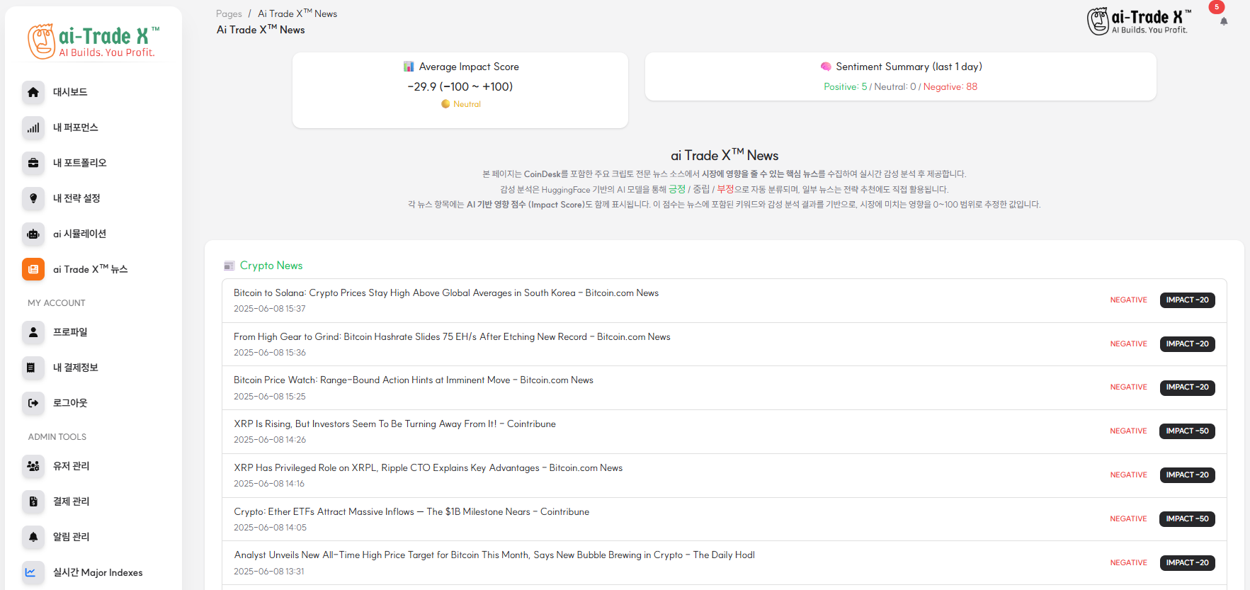The width and height of the screenshot is (1250, 590).
Task: Open strategy settings lightbulb icon
Action: (33, 198)
